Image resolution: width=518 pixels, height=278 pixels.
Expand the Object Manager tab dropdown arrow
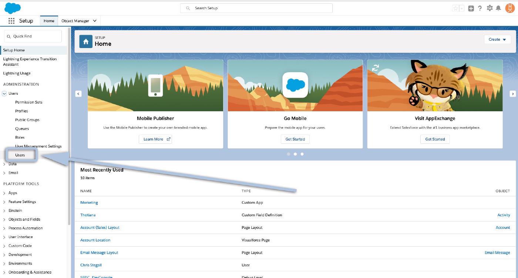95,21
